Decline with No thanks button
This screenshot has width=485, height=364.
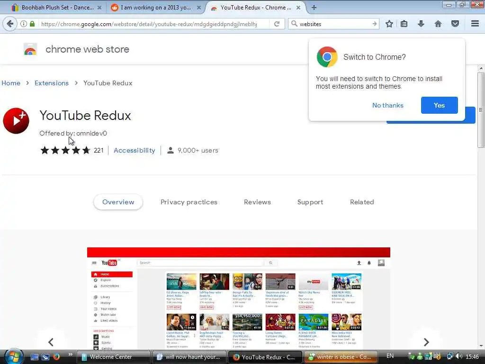tap(388, 105)
